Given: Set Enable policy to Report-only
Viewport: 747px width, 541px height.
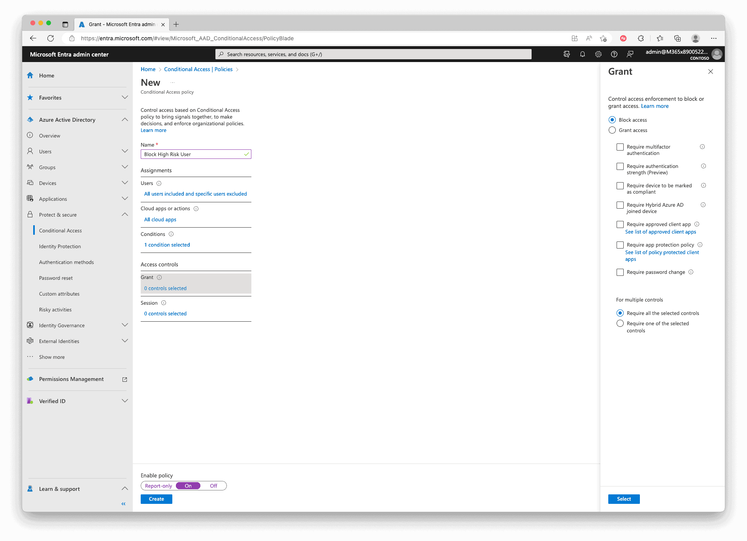Looking at the screenshot, I should [158, 486].
